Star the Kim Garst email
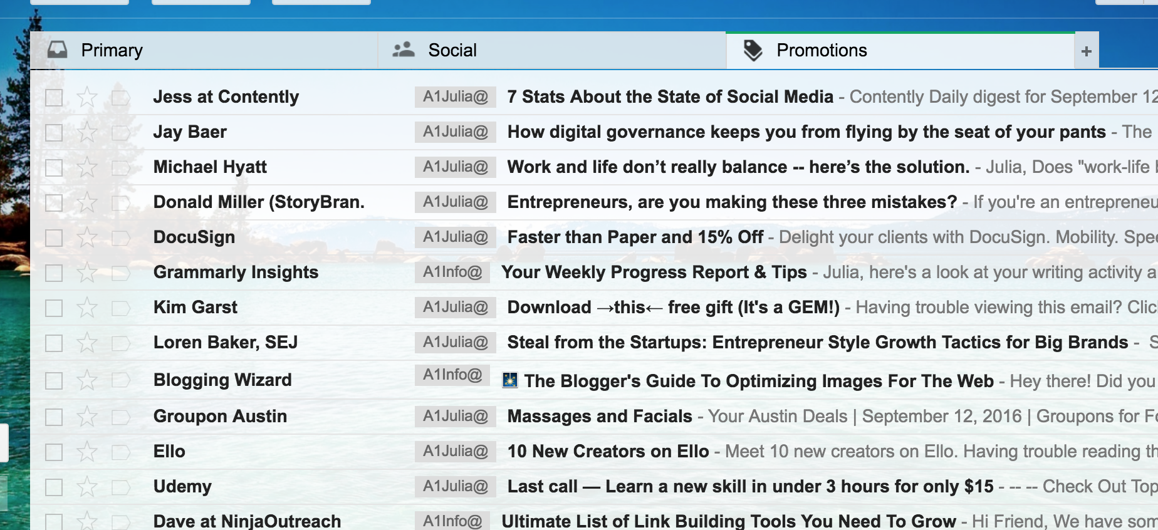 [87, 308]
